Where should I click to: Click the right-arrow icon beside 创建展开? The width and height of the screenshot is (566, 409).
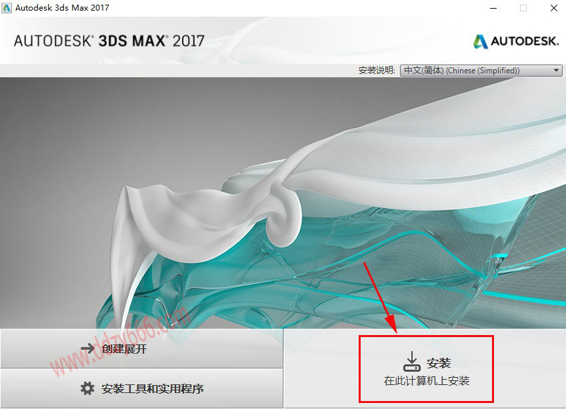point(87,348)
